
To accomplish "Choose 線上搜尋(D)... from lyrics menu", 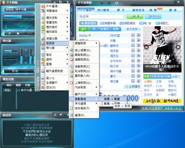I will 83,50.
